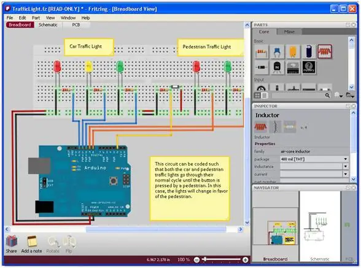Click the red car traffic light LED

point(57,66)
